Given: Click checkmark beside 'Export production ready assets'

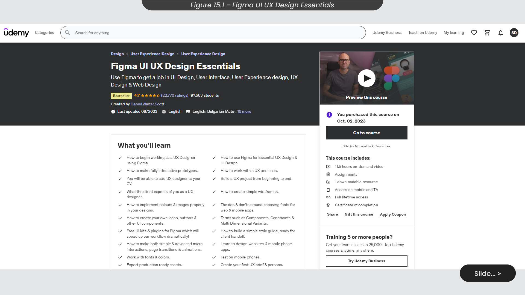Looking at the screenshot, I should (120, 265).
